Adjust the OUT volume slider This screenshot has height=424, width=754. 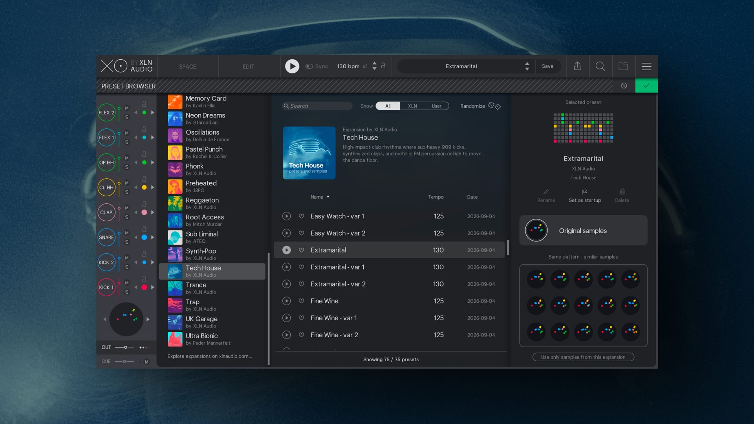(124, 347)
